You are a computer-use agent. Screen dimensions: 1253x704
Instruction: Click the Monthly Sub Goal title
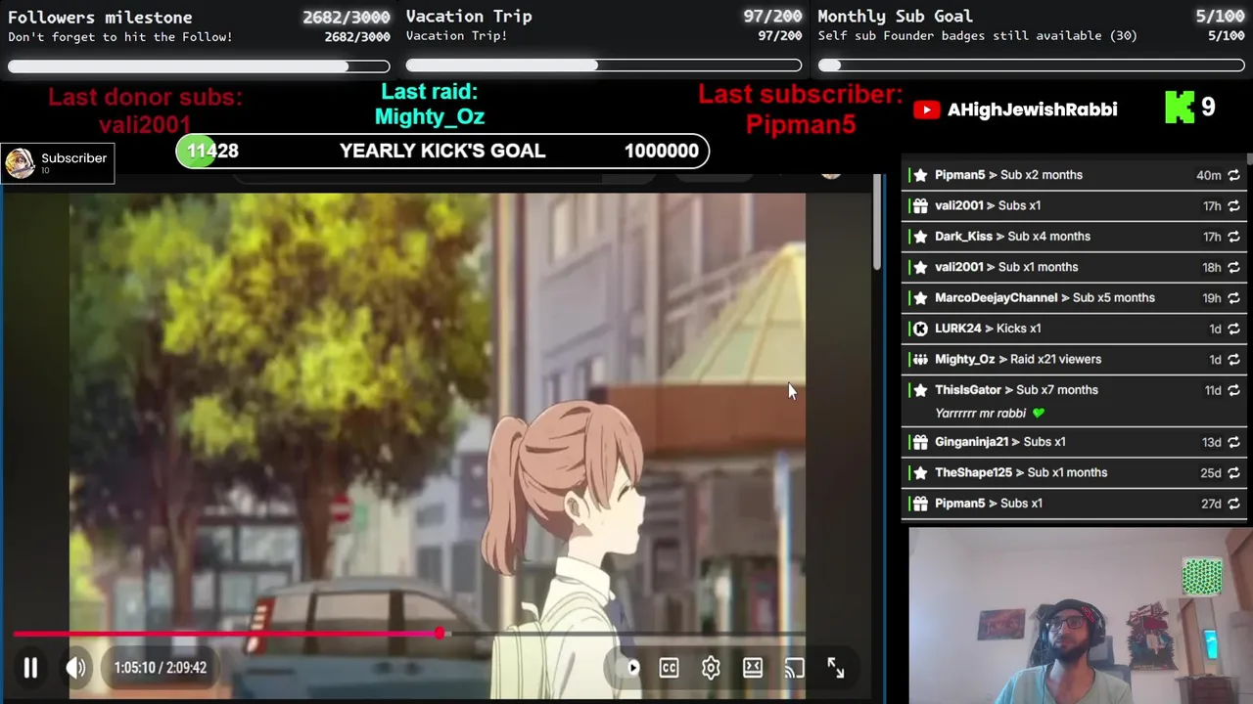click(x=895, y=17)
